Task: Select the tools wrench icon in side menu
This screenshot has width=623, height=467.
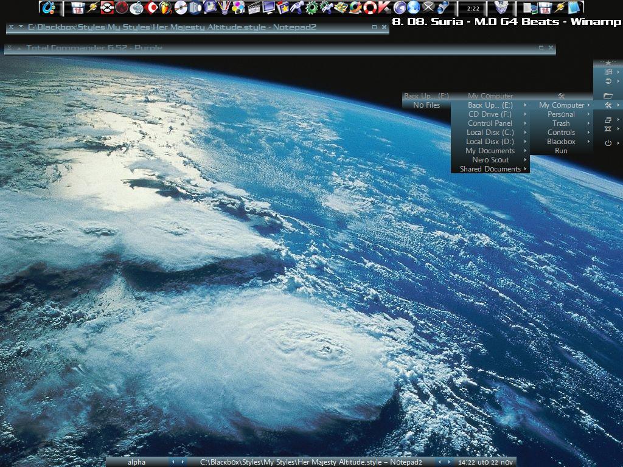Action: (x=608, y=105)
